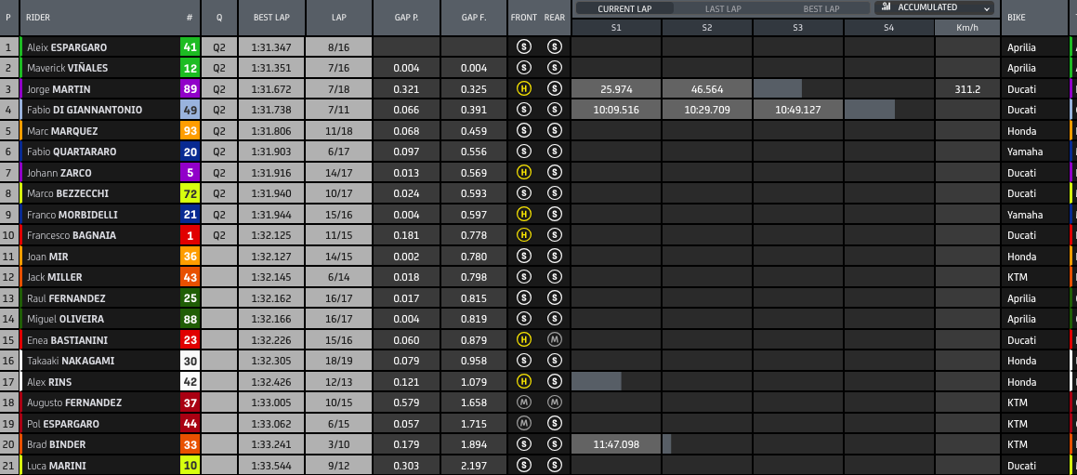The height and width of the screenshot is (475, 1077).
Task: Click gap 0.579 for Augusto Fernandez
Action: pos(407,402)
